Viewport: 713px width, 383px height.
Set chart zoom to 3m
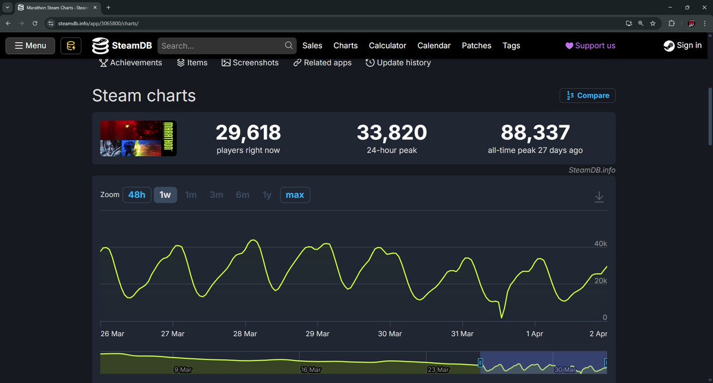[x=216, y=195]
